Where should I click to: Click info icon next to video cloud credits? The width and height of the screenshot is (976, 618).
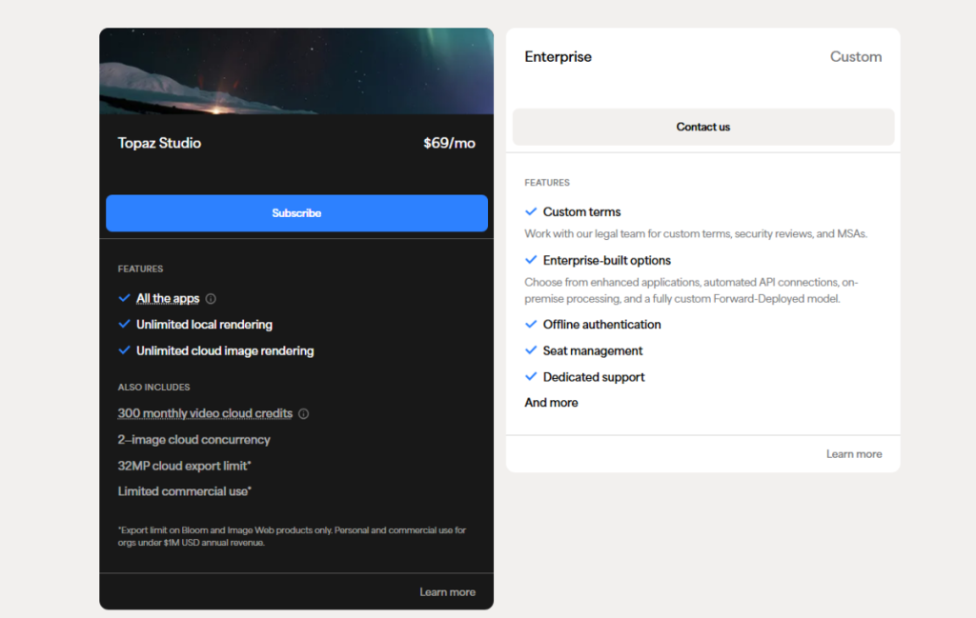click(x=303, y=414)
